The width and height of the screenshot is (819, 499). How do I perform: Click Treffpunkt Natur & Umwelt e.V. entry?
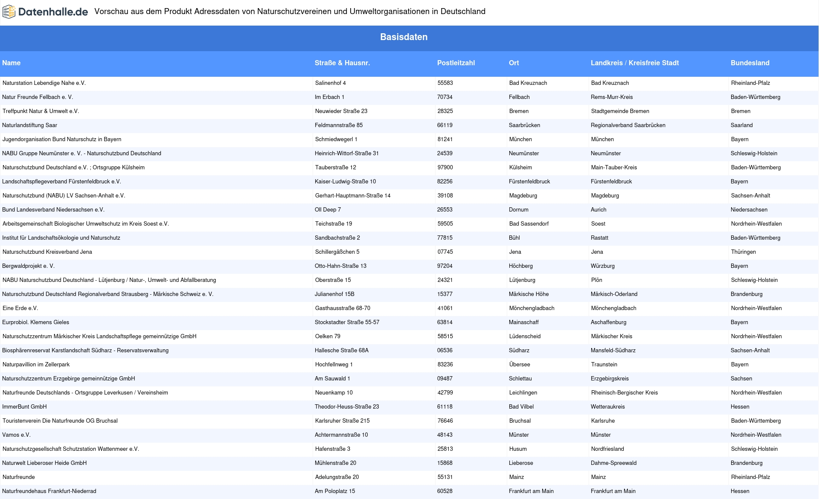pyautogui.click(x=41, y=111)
